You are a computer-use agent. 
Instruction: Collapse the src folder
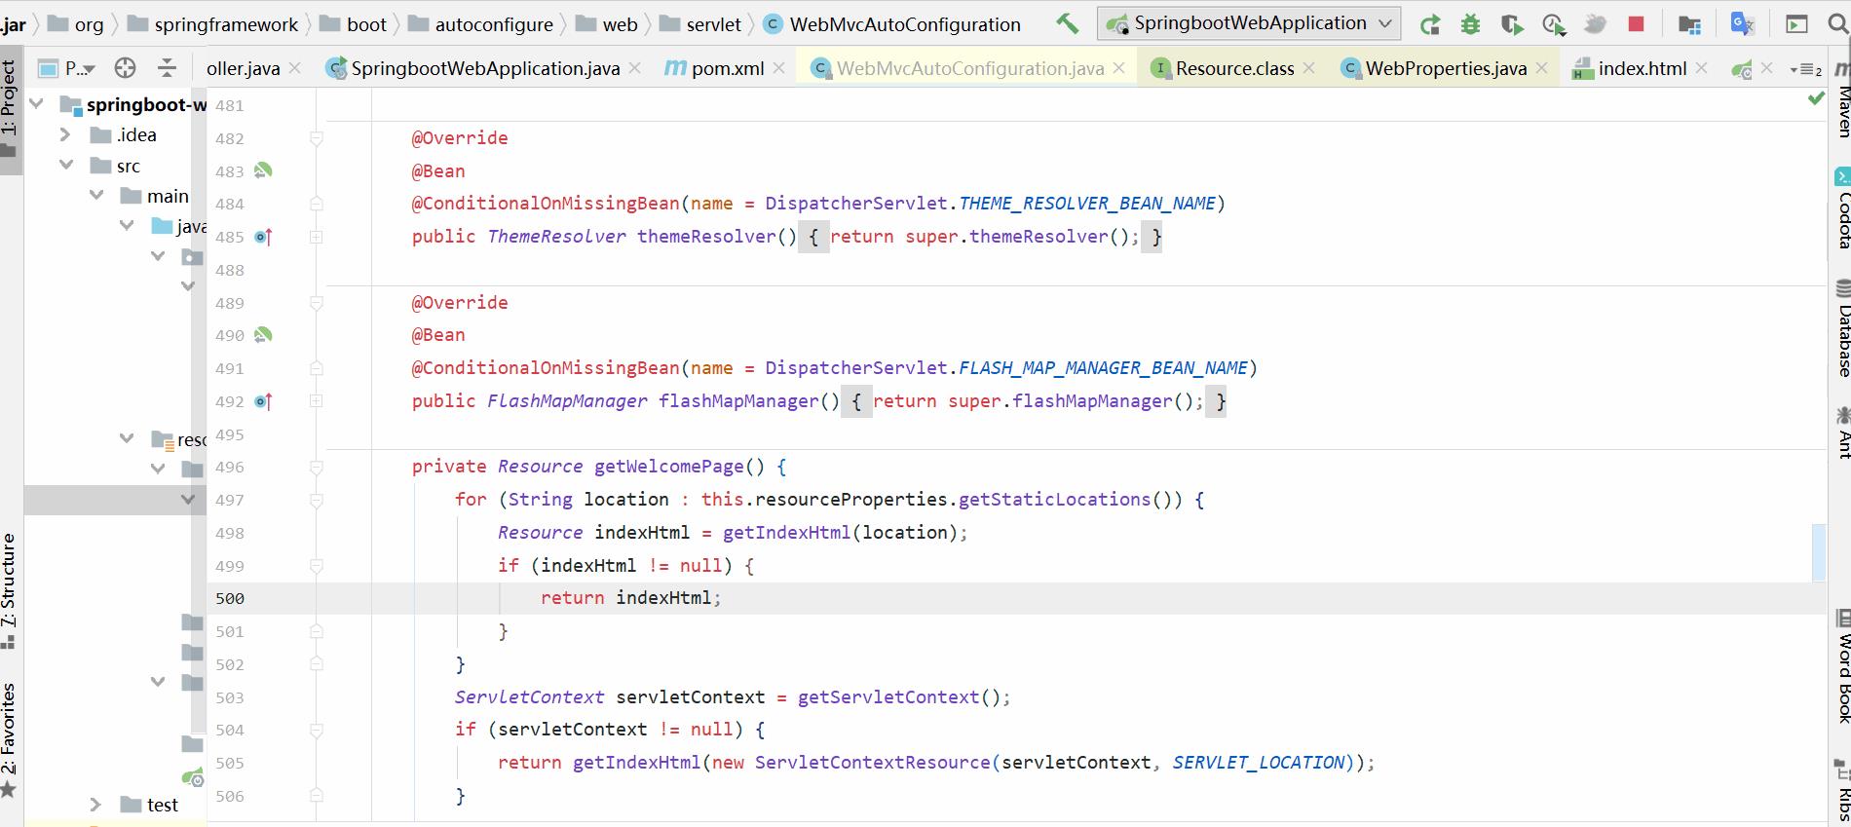tap(65, 166)
